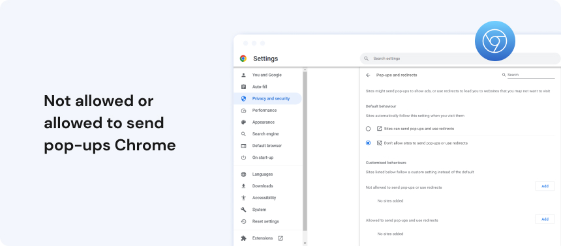This screenshot has width=561, height=246.
Task: Go back using the Pop-ups and redirects arrow
Action: [368, 75]
